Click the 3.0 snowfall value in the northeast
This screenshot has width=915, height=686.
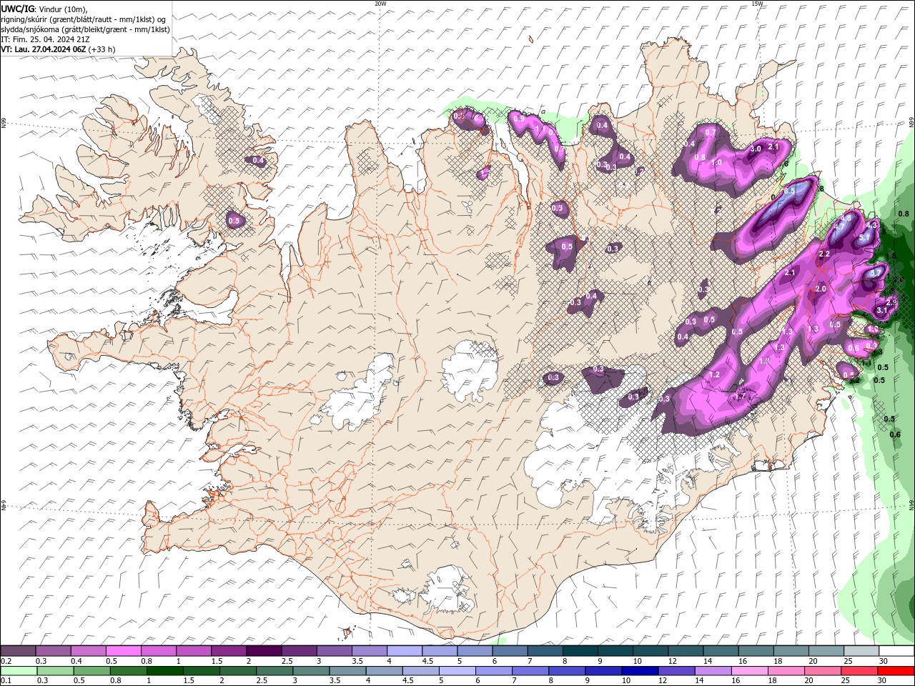coord(756,149)
